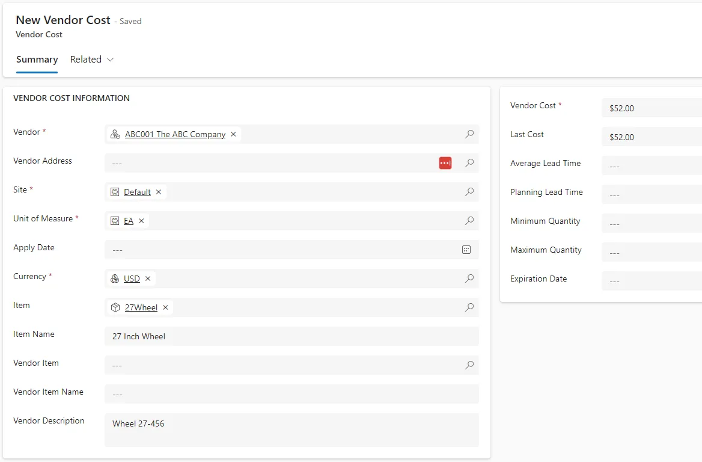Open Currency lookup search magnifier
Screen dimensions: 702x462
pyautogui.click(x=469, y=279)
